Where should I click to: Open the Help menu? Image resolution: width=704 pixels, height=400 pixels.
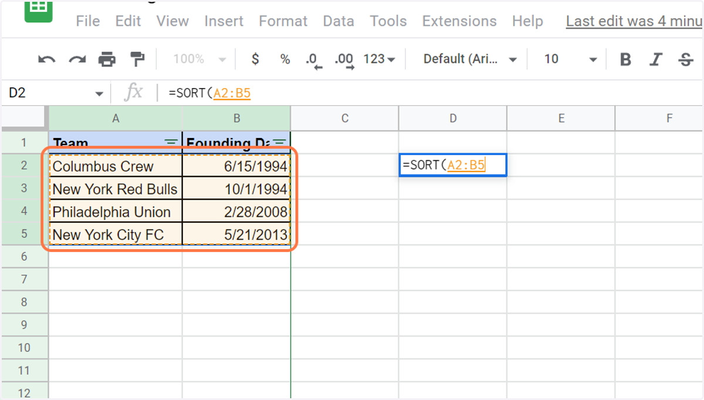pos(527,21)
